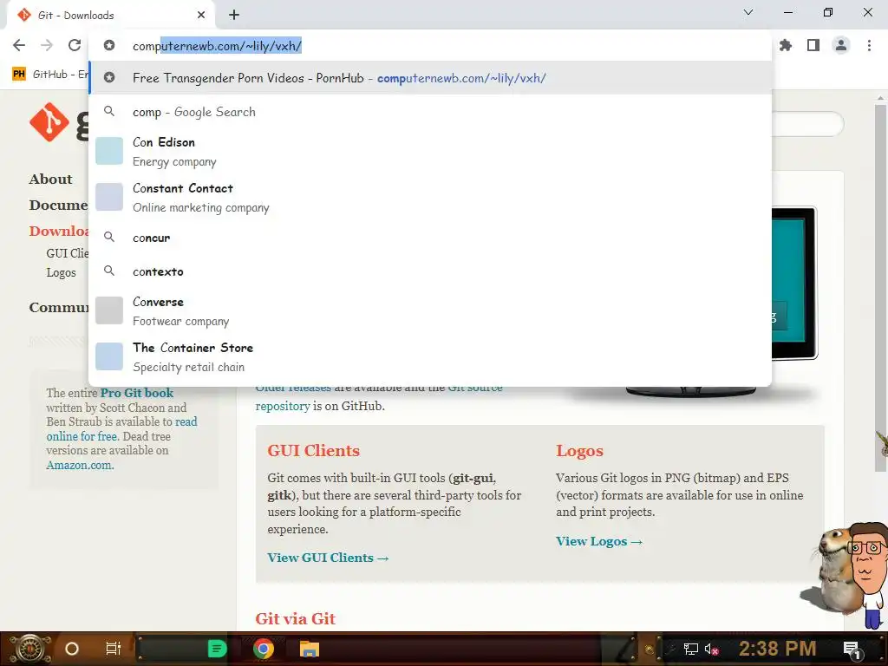Click the Con Edison suggestion thumbnail
This screenshot has width=888, height=666.
[x=109, y=151]
